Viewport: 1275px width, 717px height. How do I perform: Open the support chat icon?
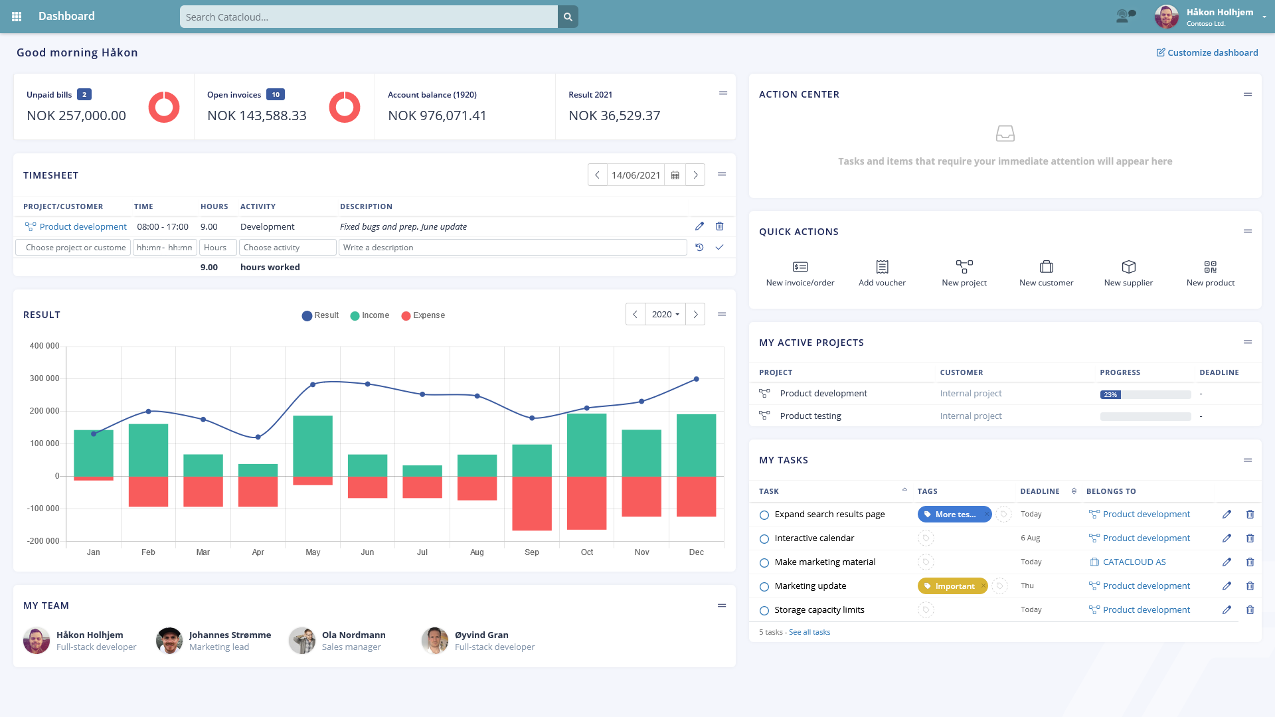tap(1126, 16)
